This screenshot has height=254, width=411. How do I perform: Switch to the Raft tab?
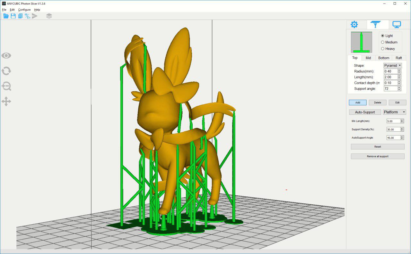click(x=399, y=58)
